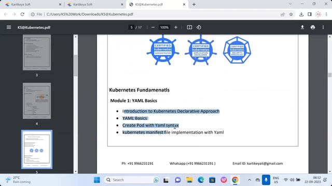
Task: Rotate the PDF counterclockwise
Action: click(x=199, y=27)
